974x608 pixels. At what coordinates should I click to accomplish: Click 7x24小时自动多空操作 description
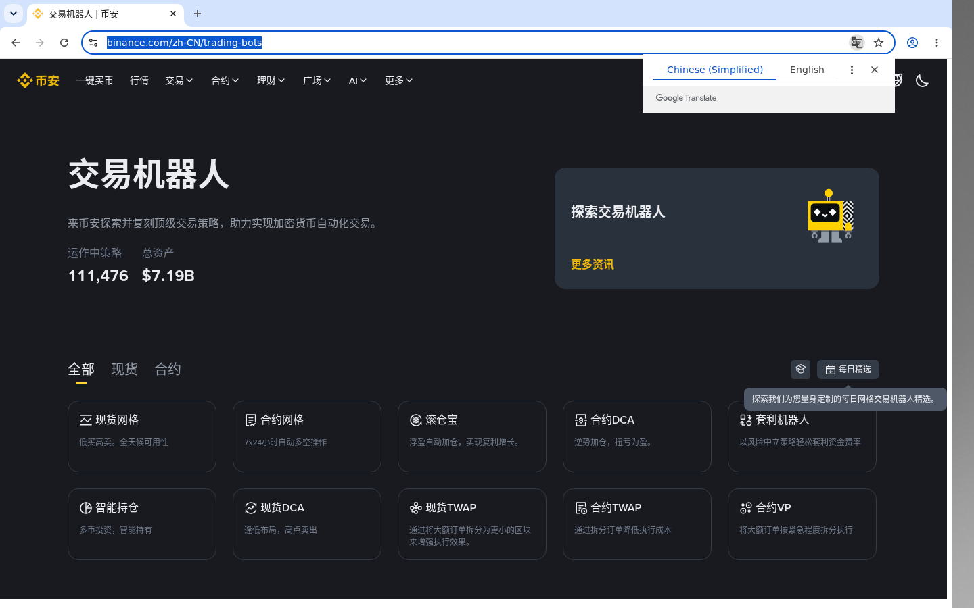click(x=285, y=442)
